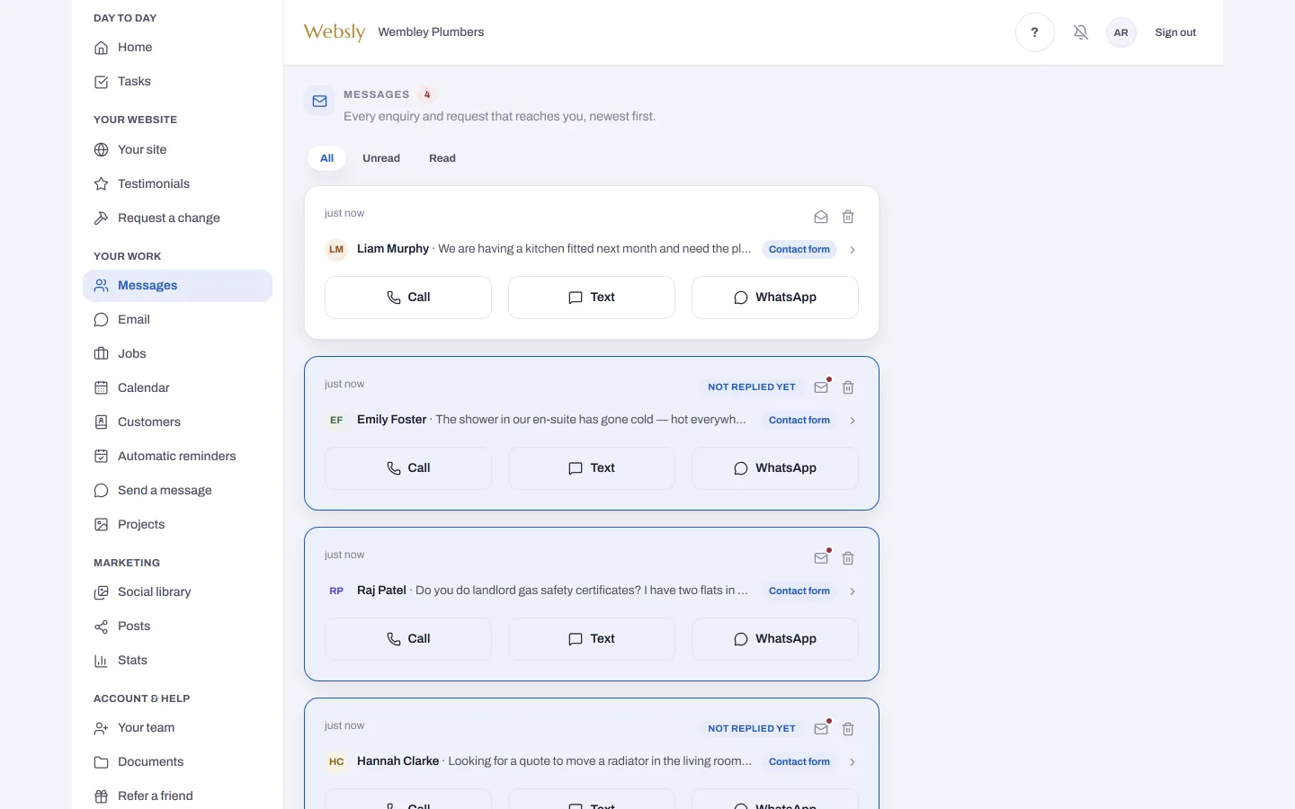
Task: Mark Hannah Clarke's message as read
Action: (x=821, y=729)
